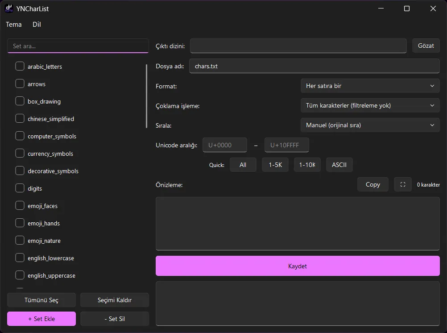Open the Format dropdown

coord(370,86)
